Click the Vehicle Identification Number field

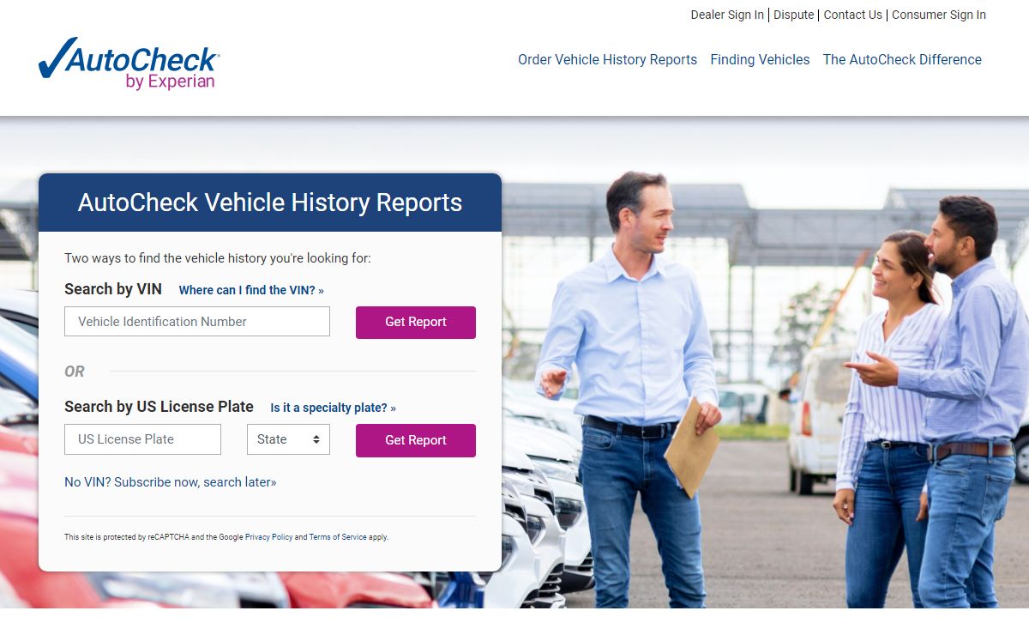tap(197, 322)
